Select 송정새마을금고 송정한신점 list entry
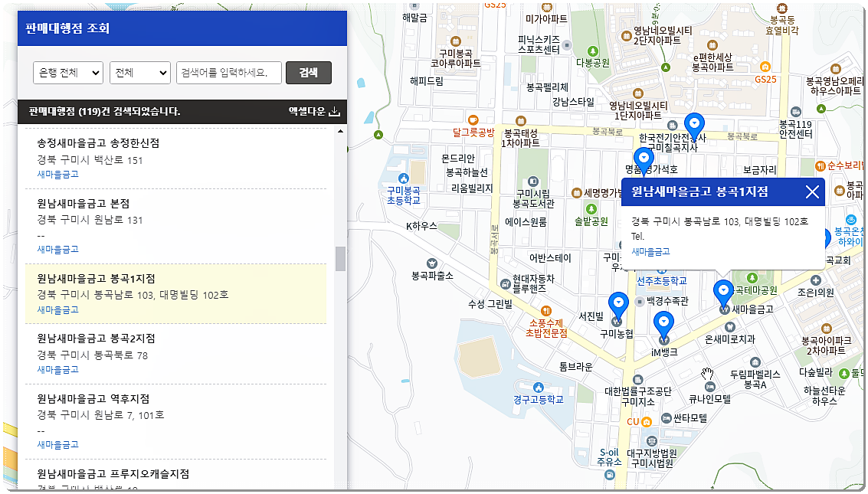 coord(175,159)
